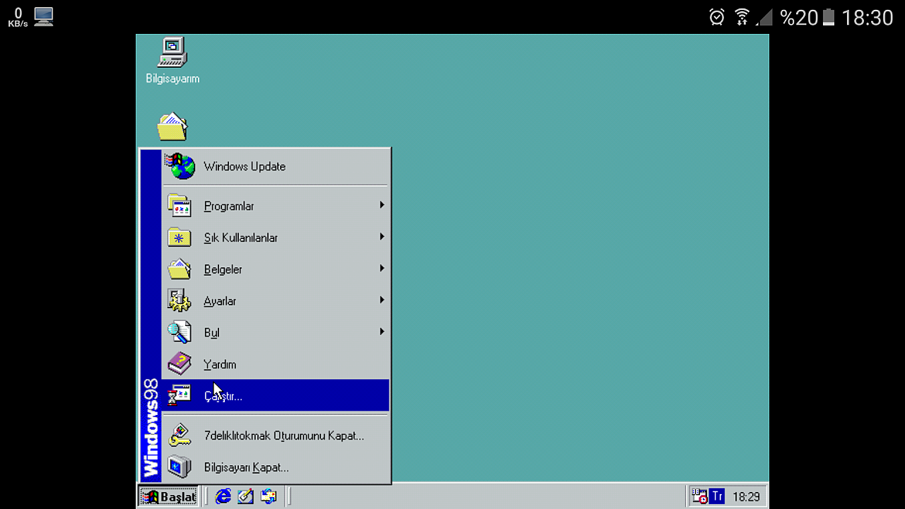Click the Başlat start button
Viewport: 905px width, 509px height.
[168, 497]
